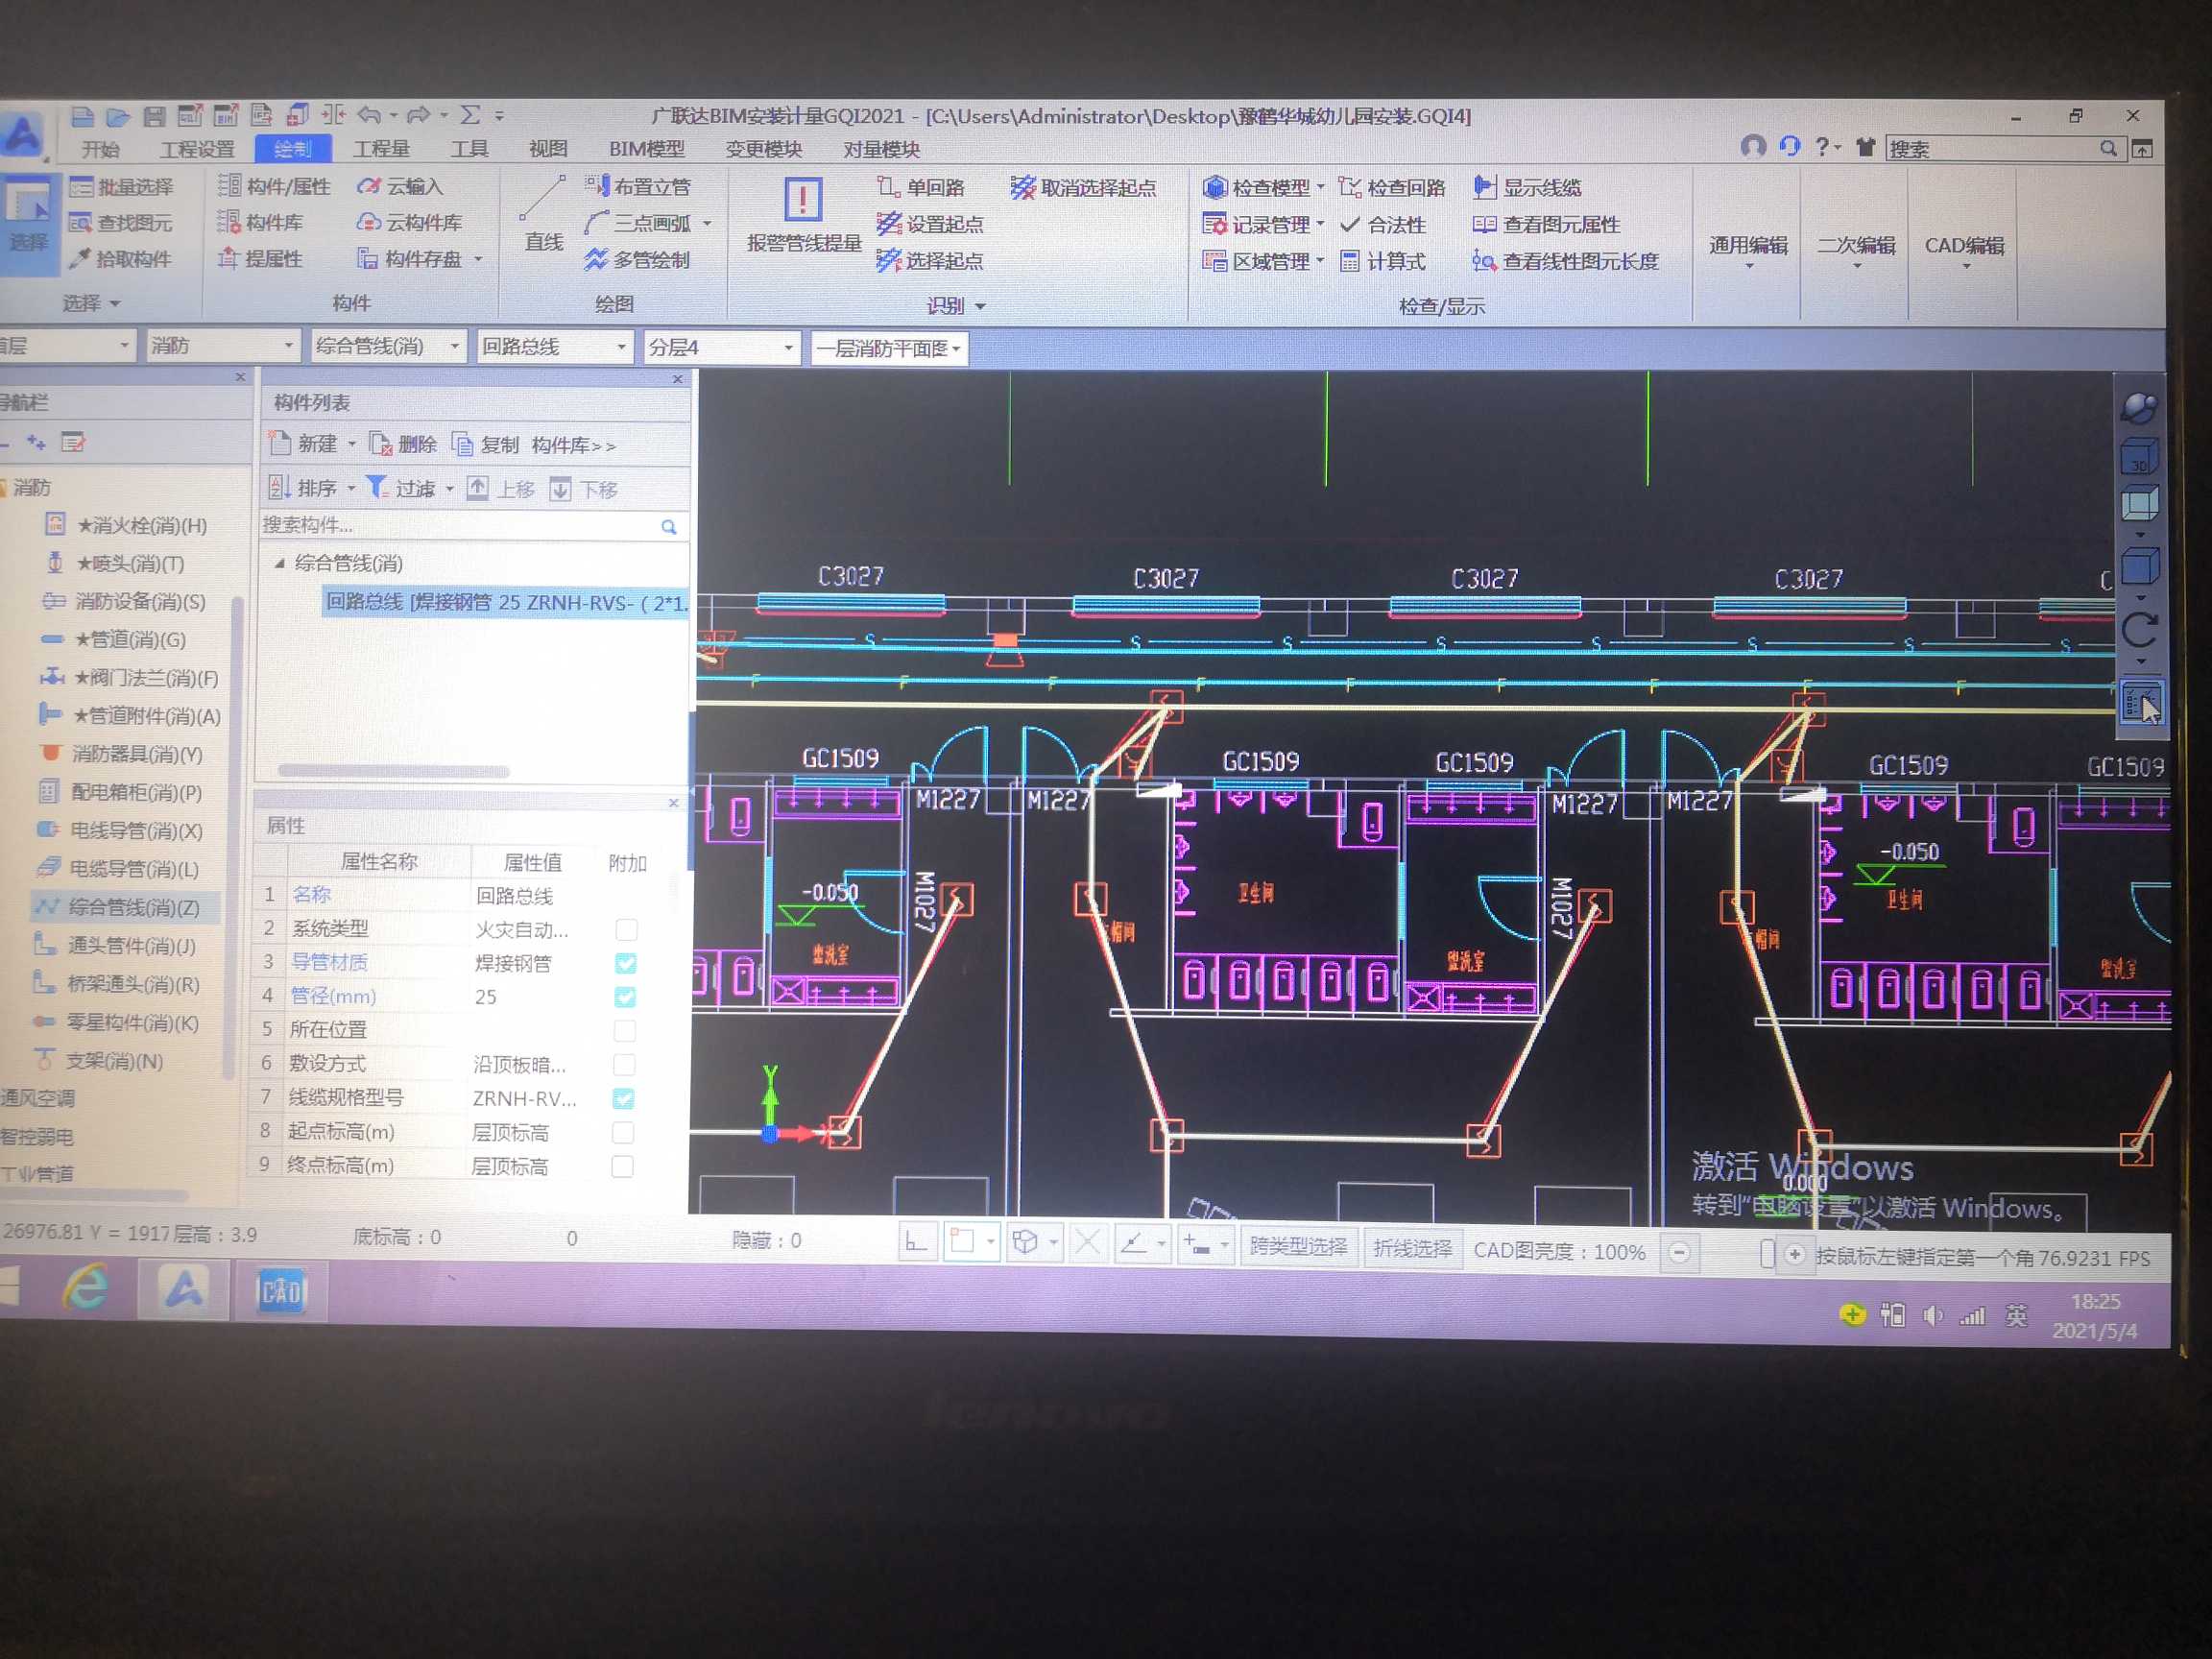Click the 过滤 filter button
This screenshot has height=1659, width=2212.
point(400,488)
